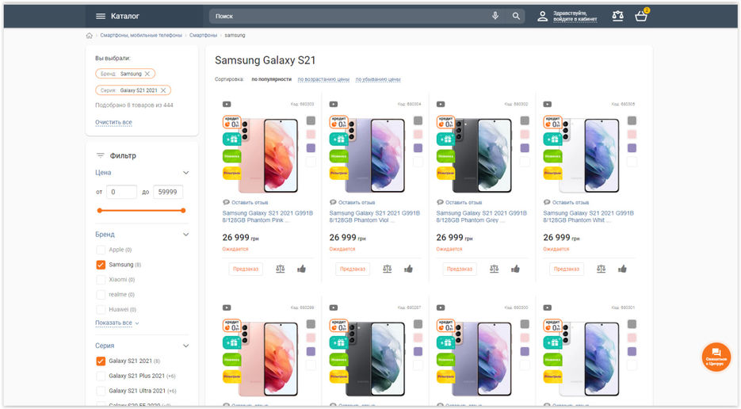
Task: Sort by по возрастанию цены
Action: tap(323, 79)
